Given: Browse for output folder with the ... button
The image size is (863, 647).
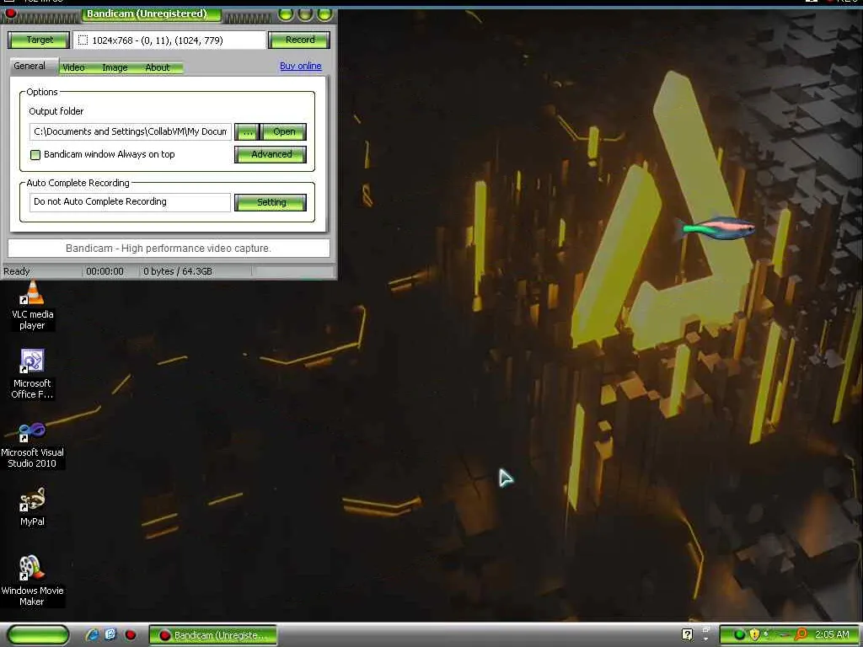Looking at the screenshot, I should pyautogui.click(x=248, y=132).
